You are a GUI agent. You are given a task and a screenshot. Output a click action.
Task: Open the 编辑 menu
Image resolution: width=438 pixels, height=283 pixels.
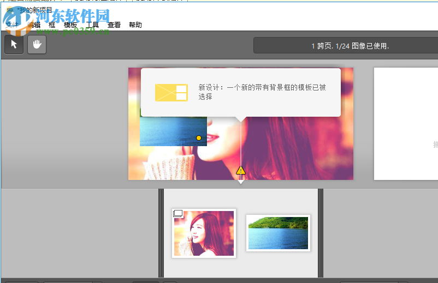(x=34, y=25)
